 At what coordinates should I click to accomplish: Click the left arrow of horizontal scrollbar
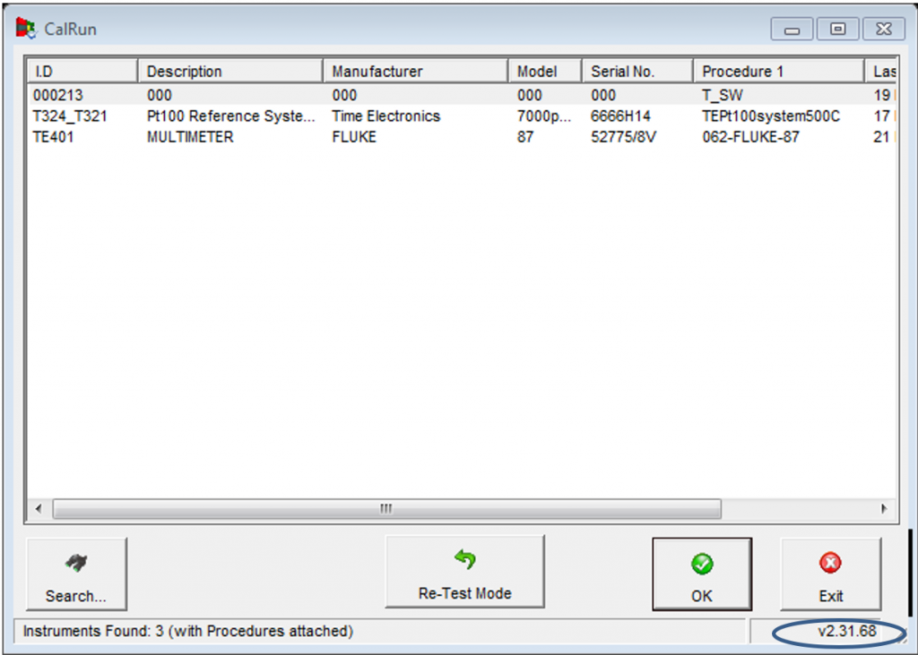[x=38, y=509]
